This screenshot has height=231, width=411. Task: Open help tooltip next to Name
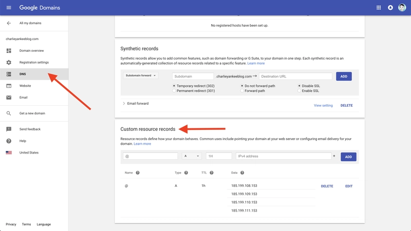point(138,173)
